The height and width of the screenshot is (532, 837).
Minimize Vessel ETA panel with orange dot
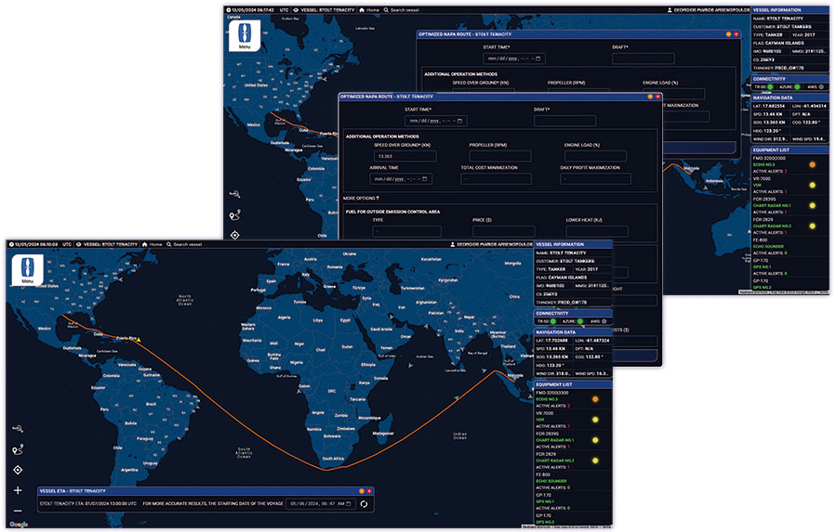click(x=362, y=491)
